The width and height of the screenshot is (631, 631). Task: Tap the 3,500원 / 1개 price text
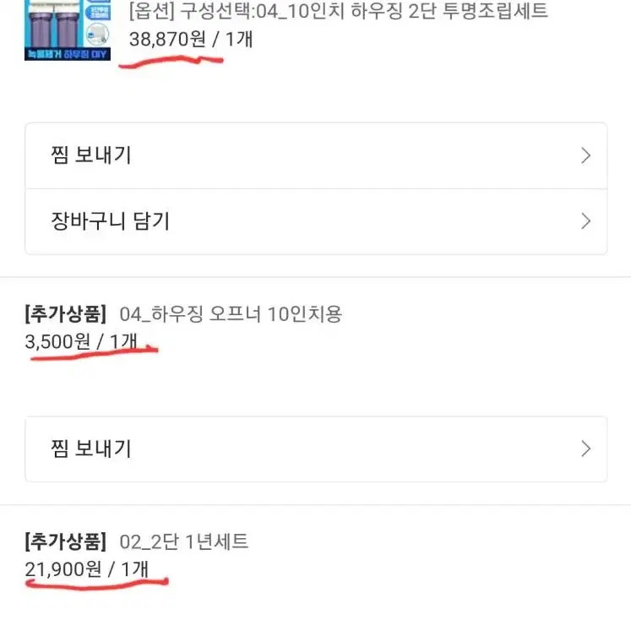click(x=81, y=341)
